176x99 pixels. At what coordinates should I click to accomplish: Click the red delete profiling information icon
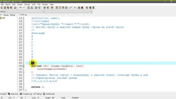point(82,8)
